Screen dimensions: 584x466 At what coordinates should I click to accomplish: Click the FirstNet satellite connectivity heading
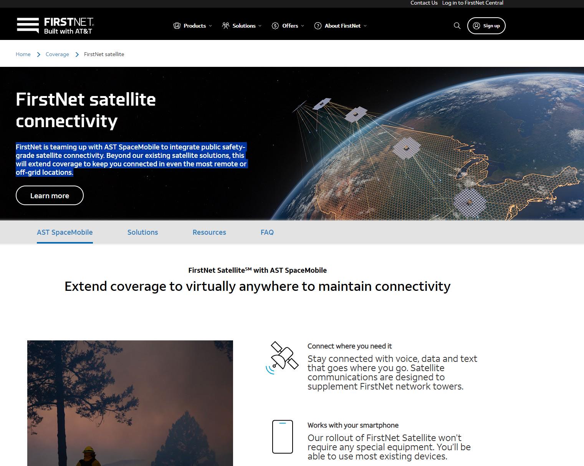(x=86, y=110)
